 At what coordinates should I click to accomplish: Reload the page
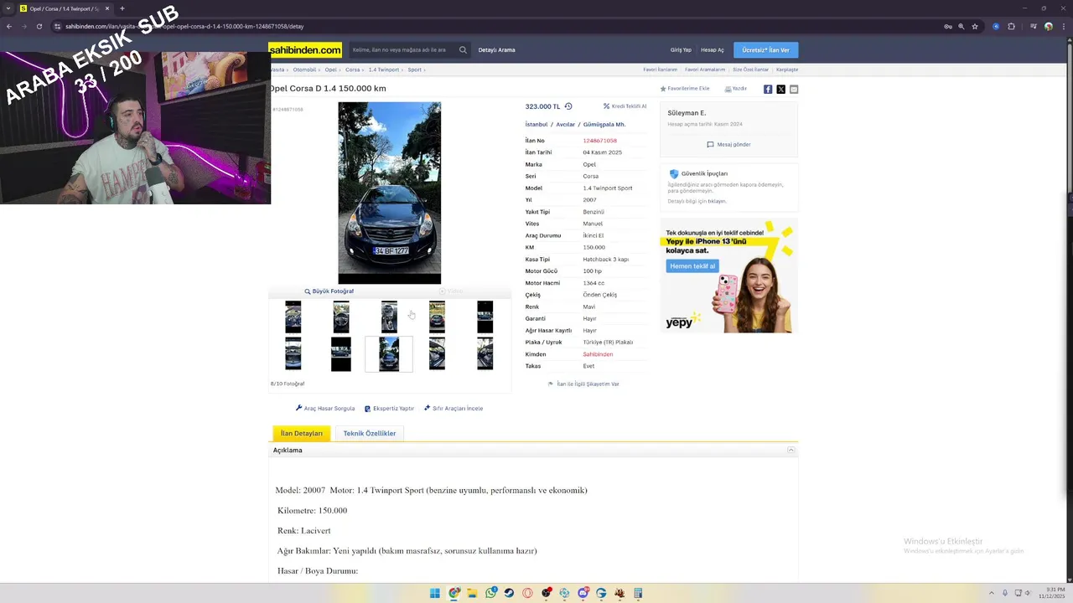pyautogui.click(x=39, y=26)
